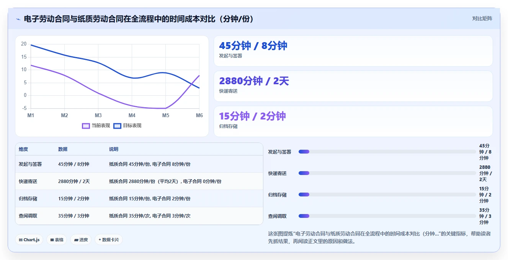Click the 维度 column header
The image size is (508, 260).
click(23, 149)
